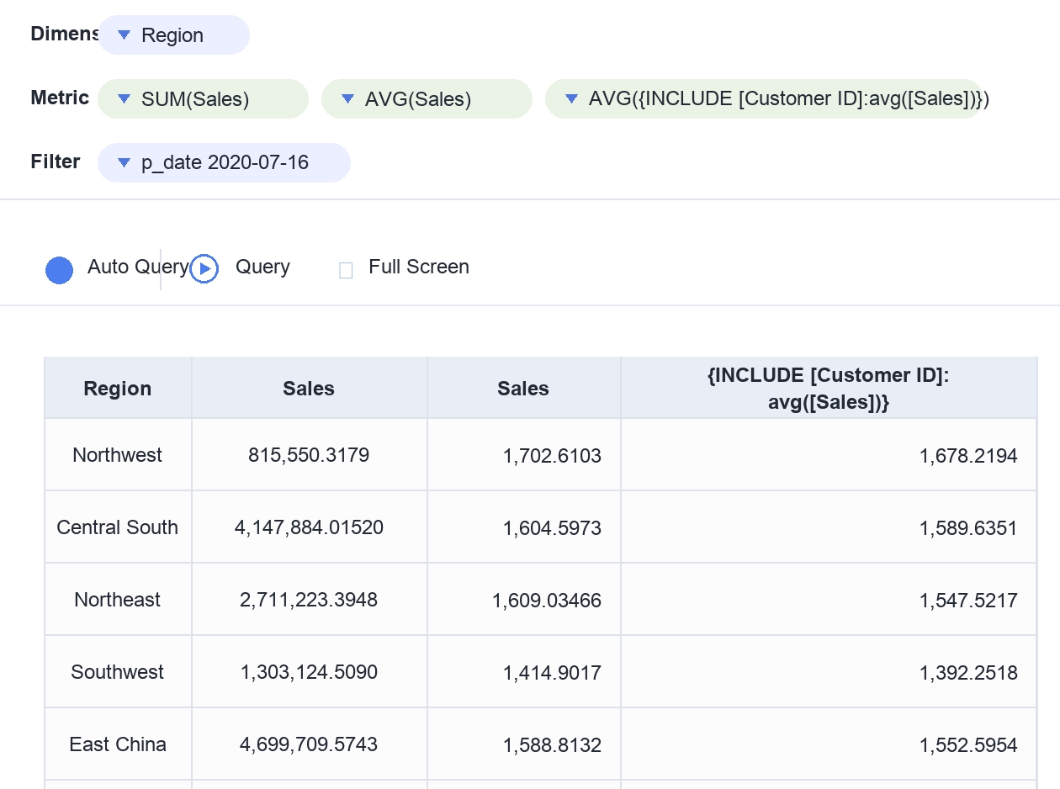Click the Northeast average value 1,609.03466
The height and width of the screenshot is (789, 1060).
click(547, 600)
